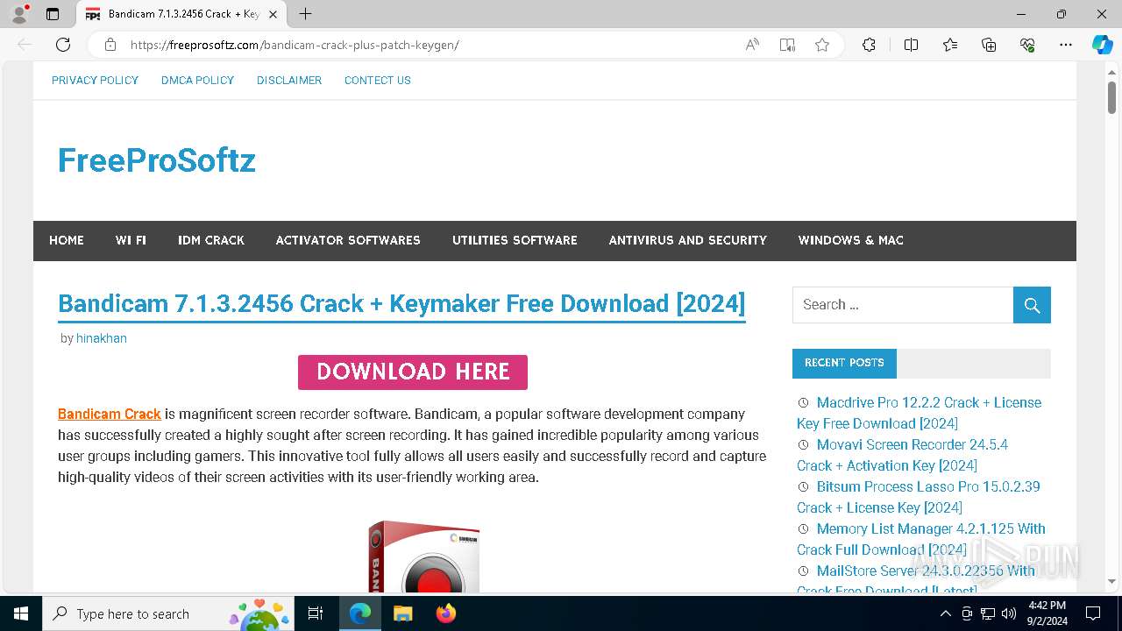Open the IDM Crack menu item
Viewport: 1122px width, 631px height.
211,240
